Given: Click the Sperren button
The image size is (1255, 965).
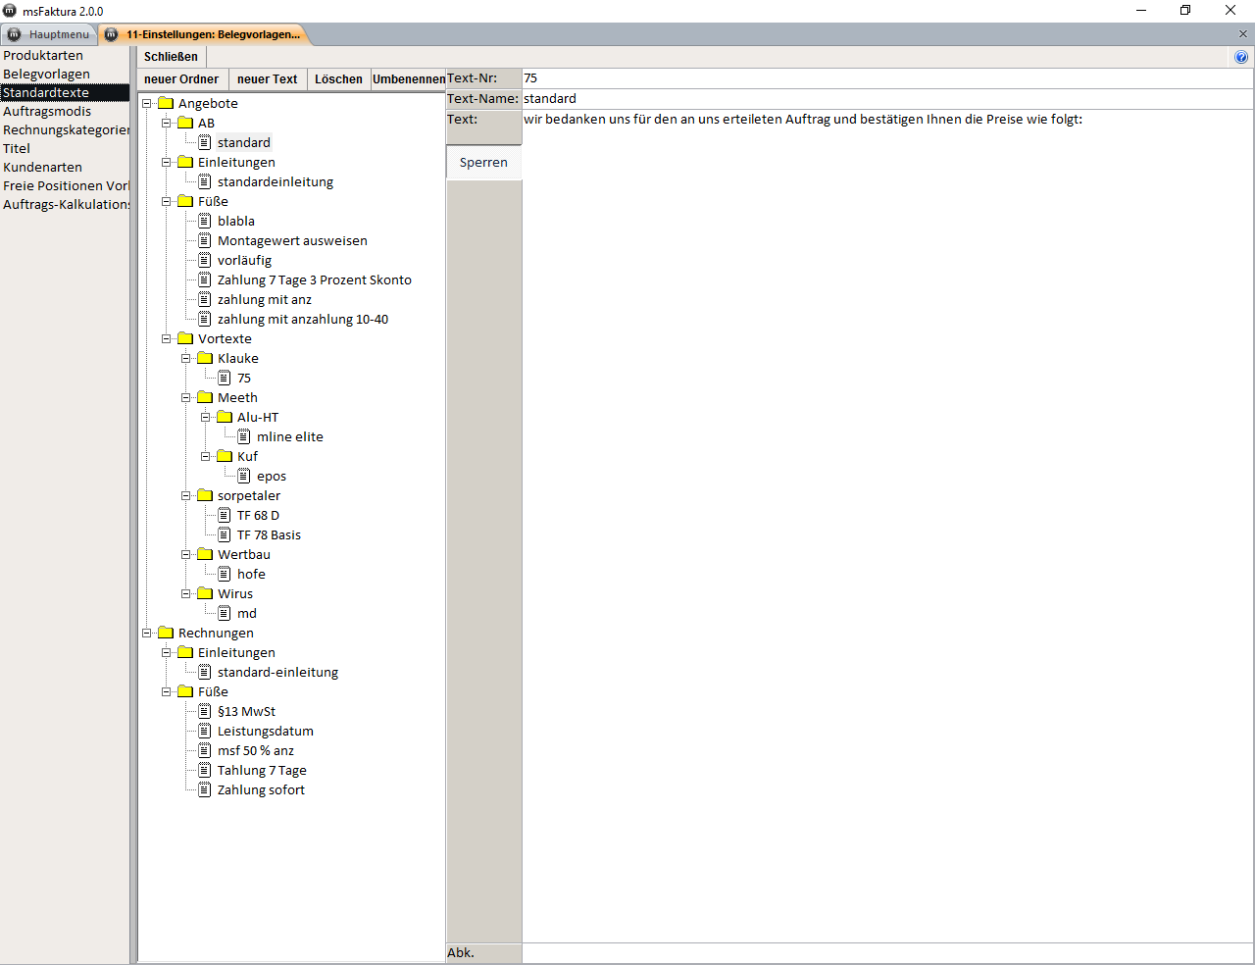Looking at the screenshot, I should click(x=483, y=163).
